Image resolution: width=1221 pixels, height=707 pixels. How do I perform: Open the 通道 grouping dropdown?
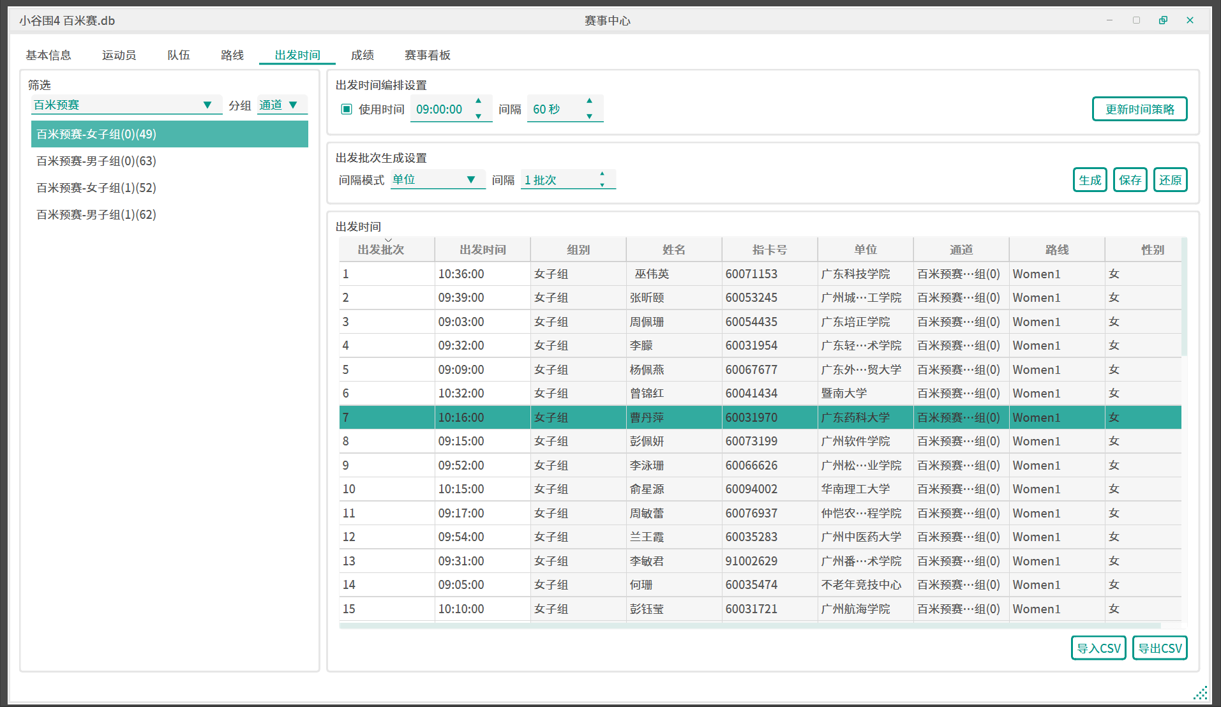point(282,105)
